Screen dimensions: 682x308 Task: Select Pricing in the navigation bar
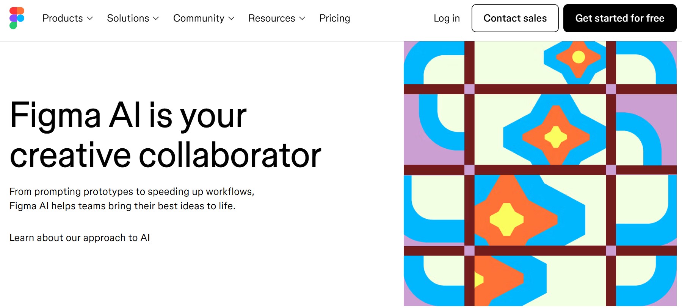tap(334, 18)
